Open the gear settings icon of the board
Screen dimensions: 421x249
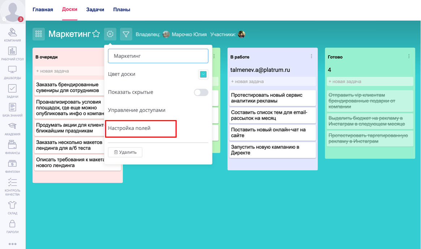(110, 34)
